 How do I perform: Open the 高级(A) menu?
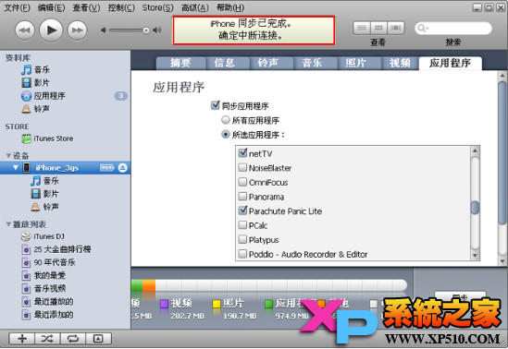194,7
